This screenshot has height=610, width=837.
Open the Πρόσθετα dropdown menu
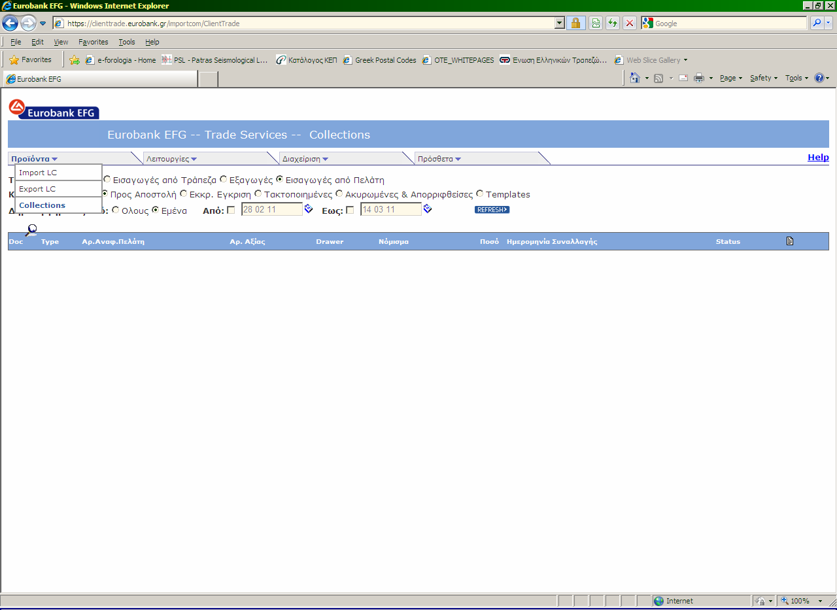pyautogui.click(x=439, y=159)
